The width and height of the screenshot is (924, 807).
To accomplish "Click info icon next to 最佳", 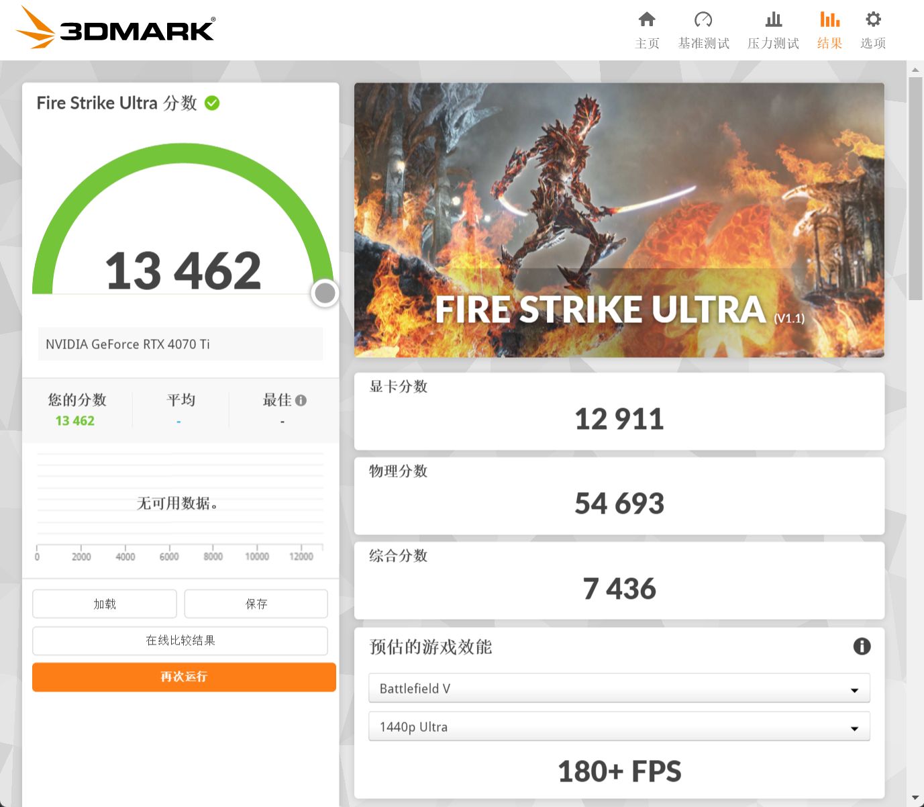I will pyautogui.click(x=301, y=400).
